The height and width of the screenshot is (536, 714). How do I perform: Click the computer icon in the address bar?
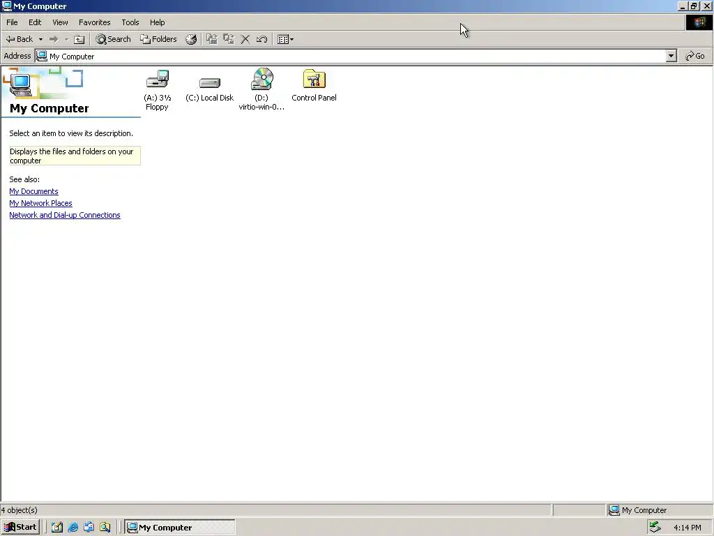(42, 56)
